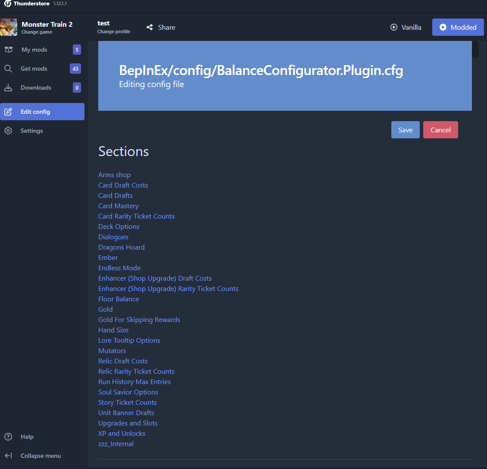
Task: Open Relic Rarity Ticket Counts section
Action: pyautogui.click(x=136, y=372)
